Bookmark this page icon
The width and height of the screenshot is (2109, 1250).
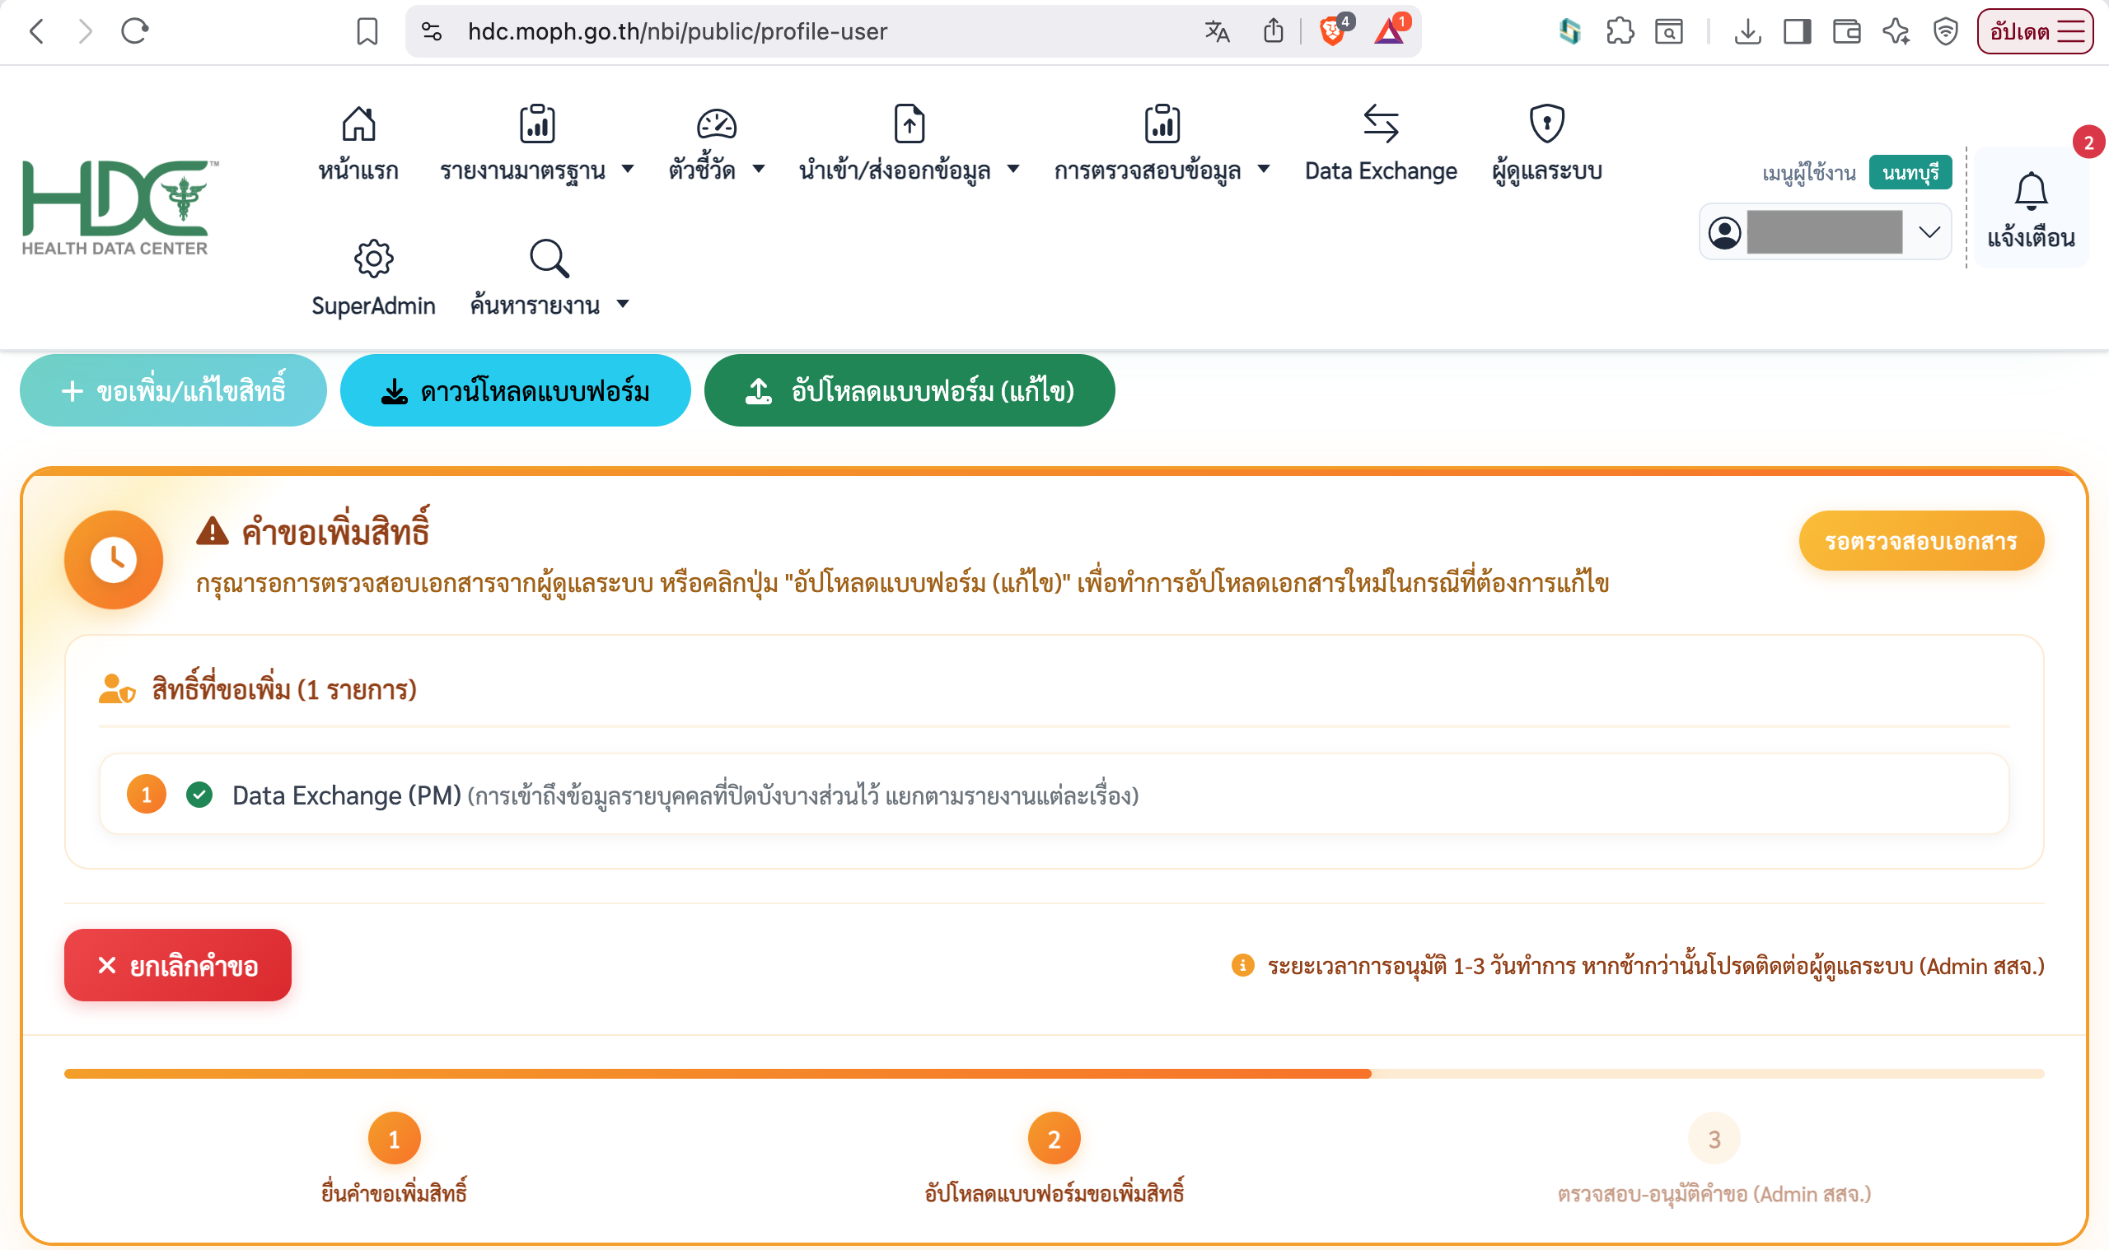click(367, 32)
